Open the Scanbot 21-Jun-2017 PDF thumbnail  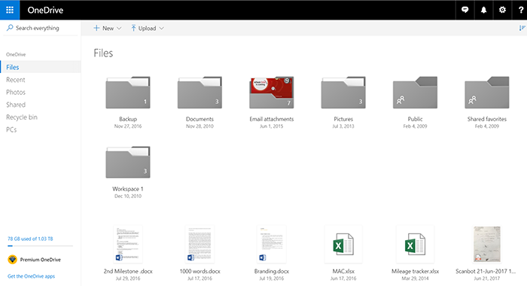(487, 245)
